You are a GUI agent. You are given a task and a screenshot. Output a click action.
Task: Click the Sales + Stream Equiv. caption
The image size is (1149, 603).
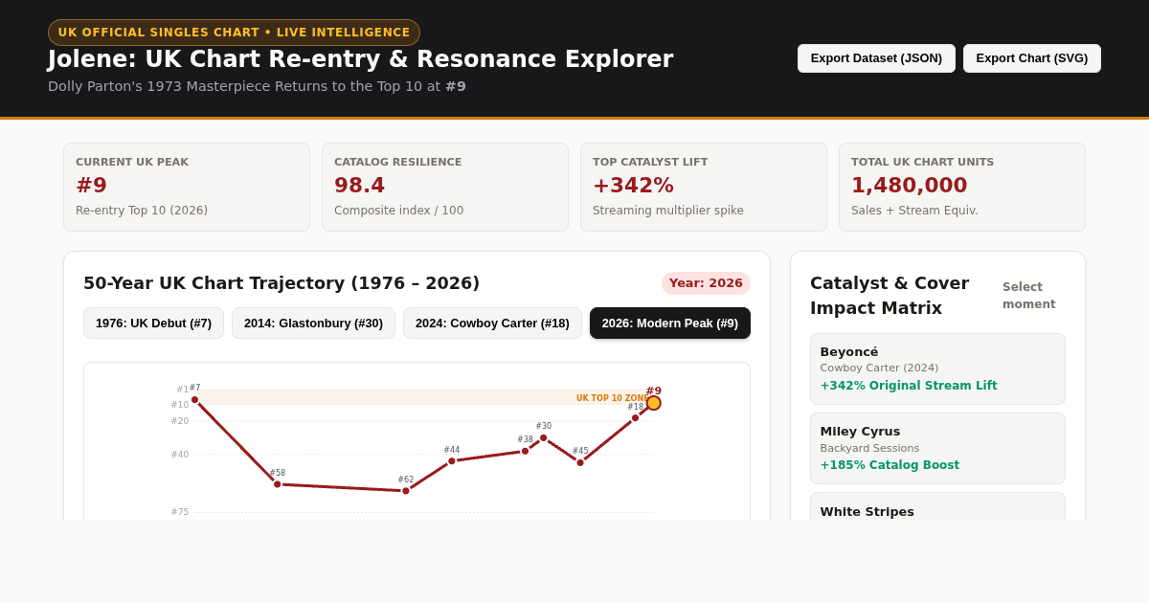914,211
